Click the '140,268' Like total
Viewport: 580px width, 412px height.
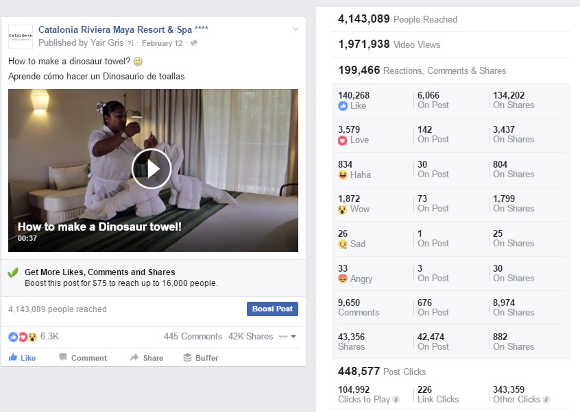tap(354, 95)
